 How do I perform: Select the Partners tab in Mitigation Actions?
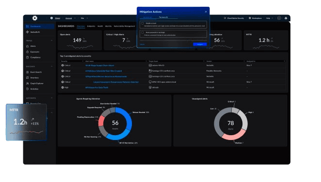pyautogui.click(x=163, y=17)
